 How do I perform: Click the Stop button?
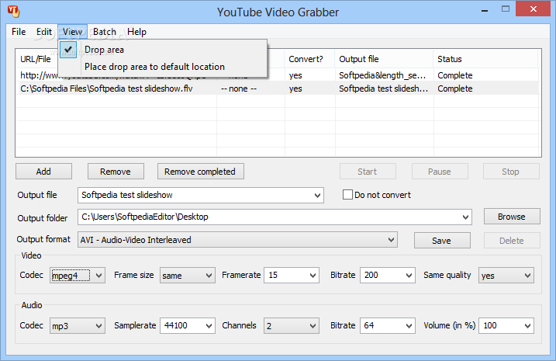point(510,172)
